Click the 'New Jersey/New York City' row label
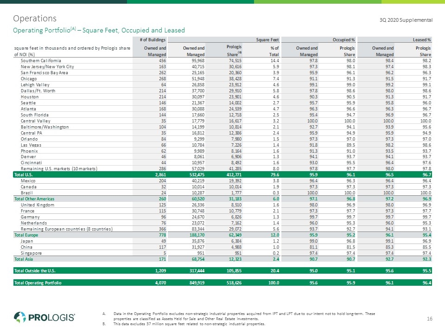The width and height of the screenshot is (445, 334). [x=47, y=66]
